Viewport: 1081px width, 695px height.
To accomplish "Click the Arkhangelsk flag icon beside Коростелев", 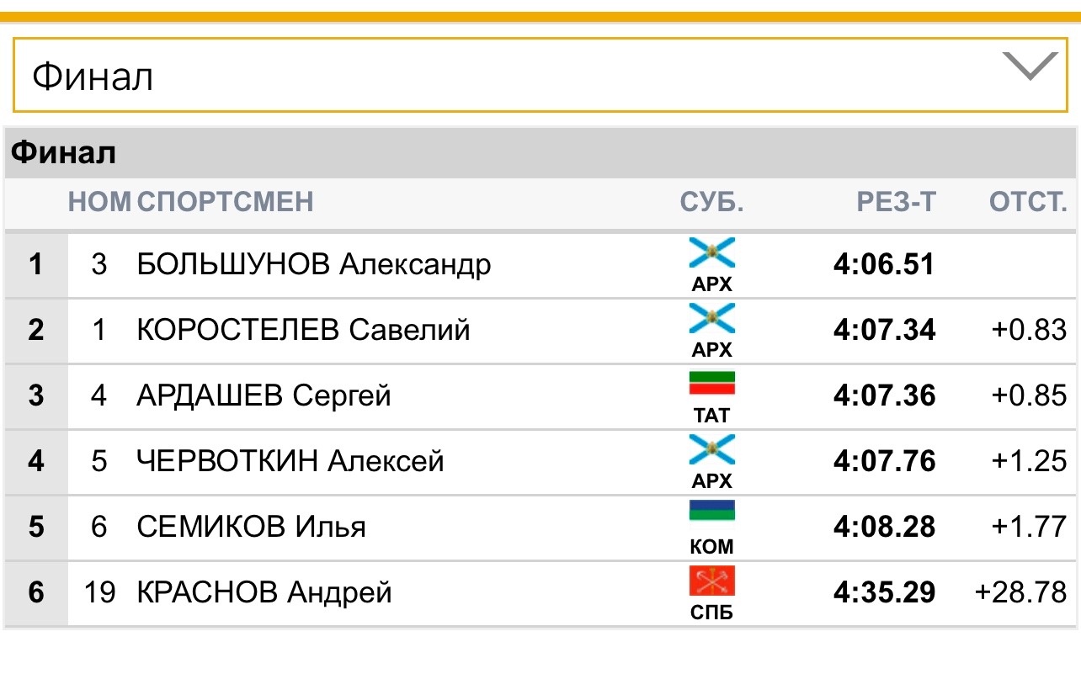I will point(711,319).
